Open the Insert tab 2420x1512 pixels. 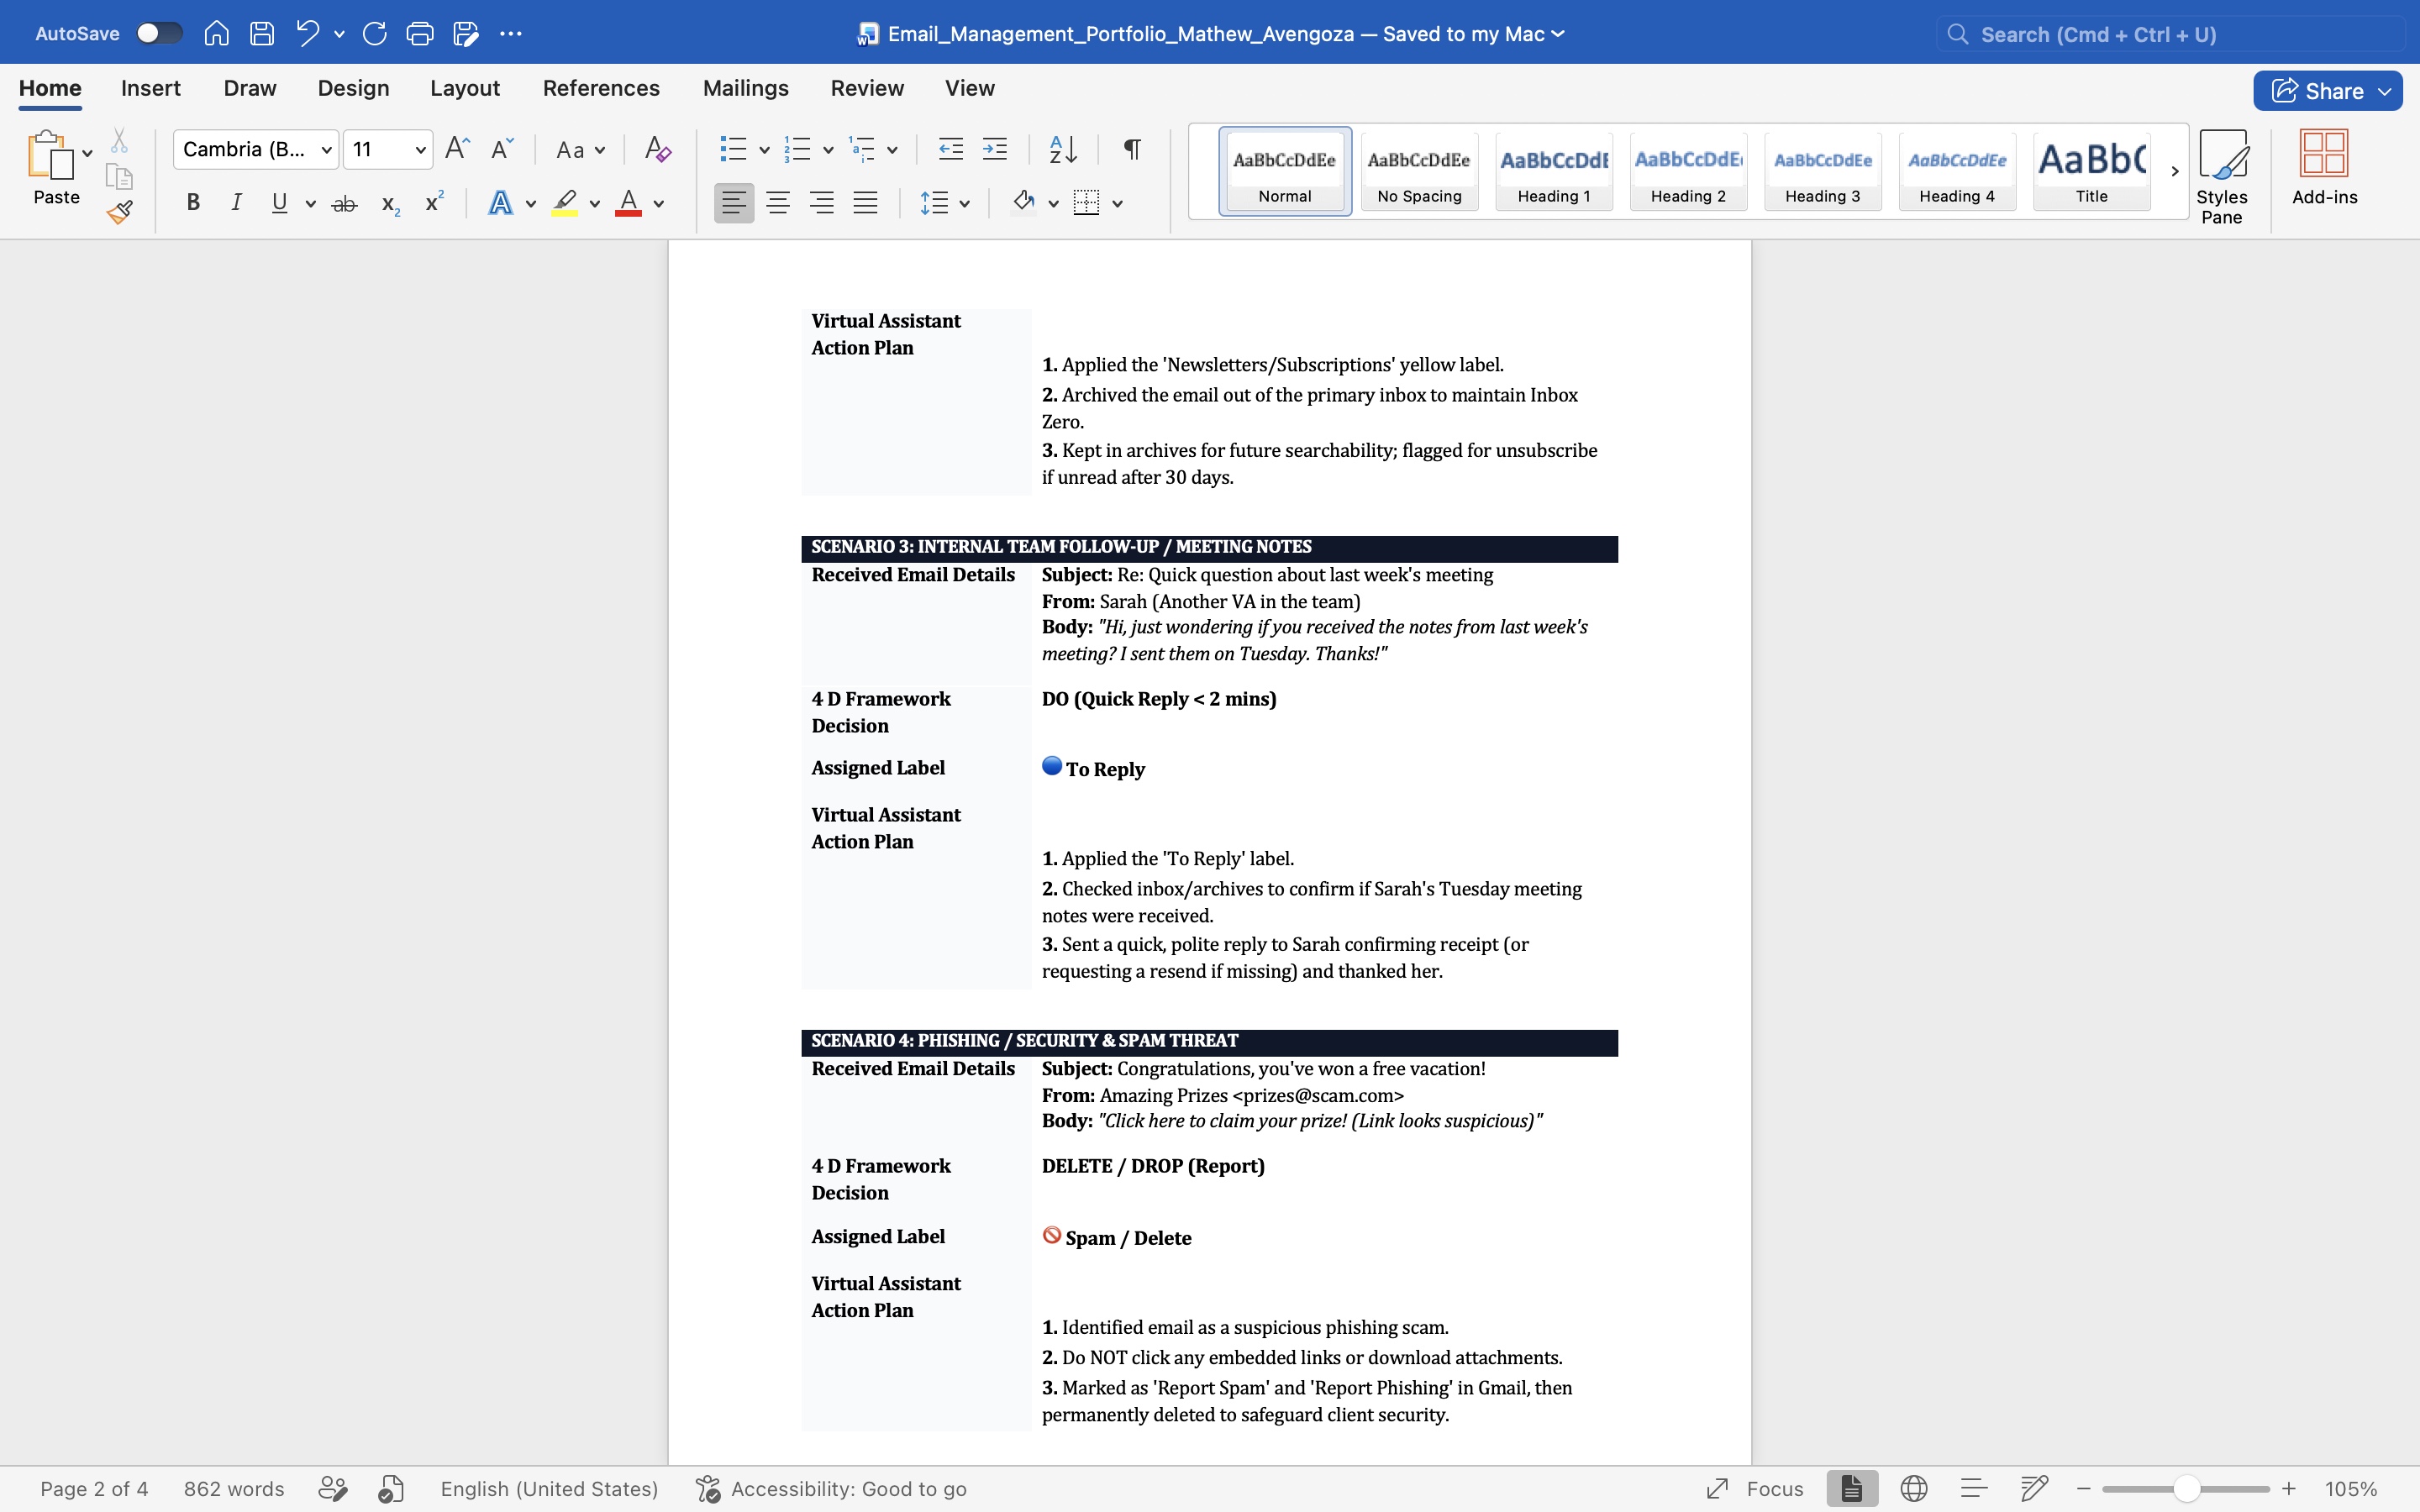151,88
